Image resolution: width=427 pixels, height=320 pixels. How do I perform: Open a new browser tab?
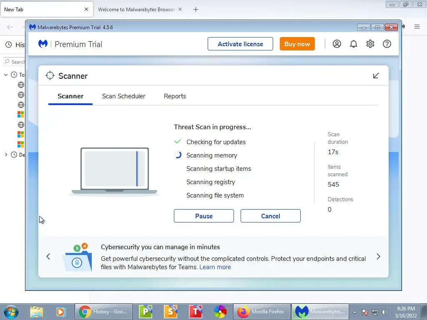196,10
